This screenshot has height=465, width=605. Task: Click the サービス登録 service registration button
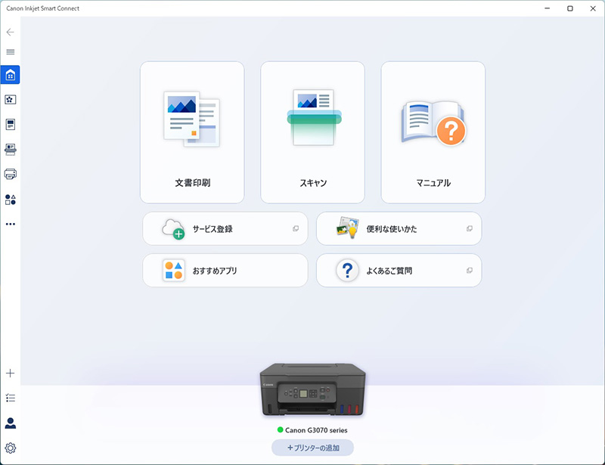[x=225, y=228]
